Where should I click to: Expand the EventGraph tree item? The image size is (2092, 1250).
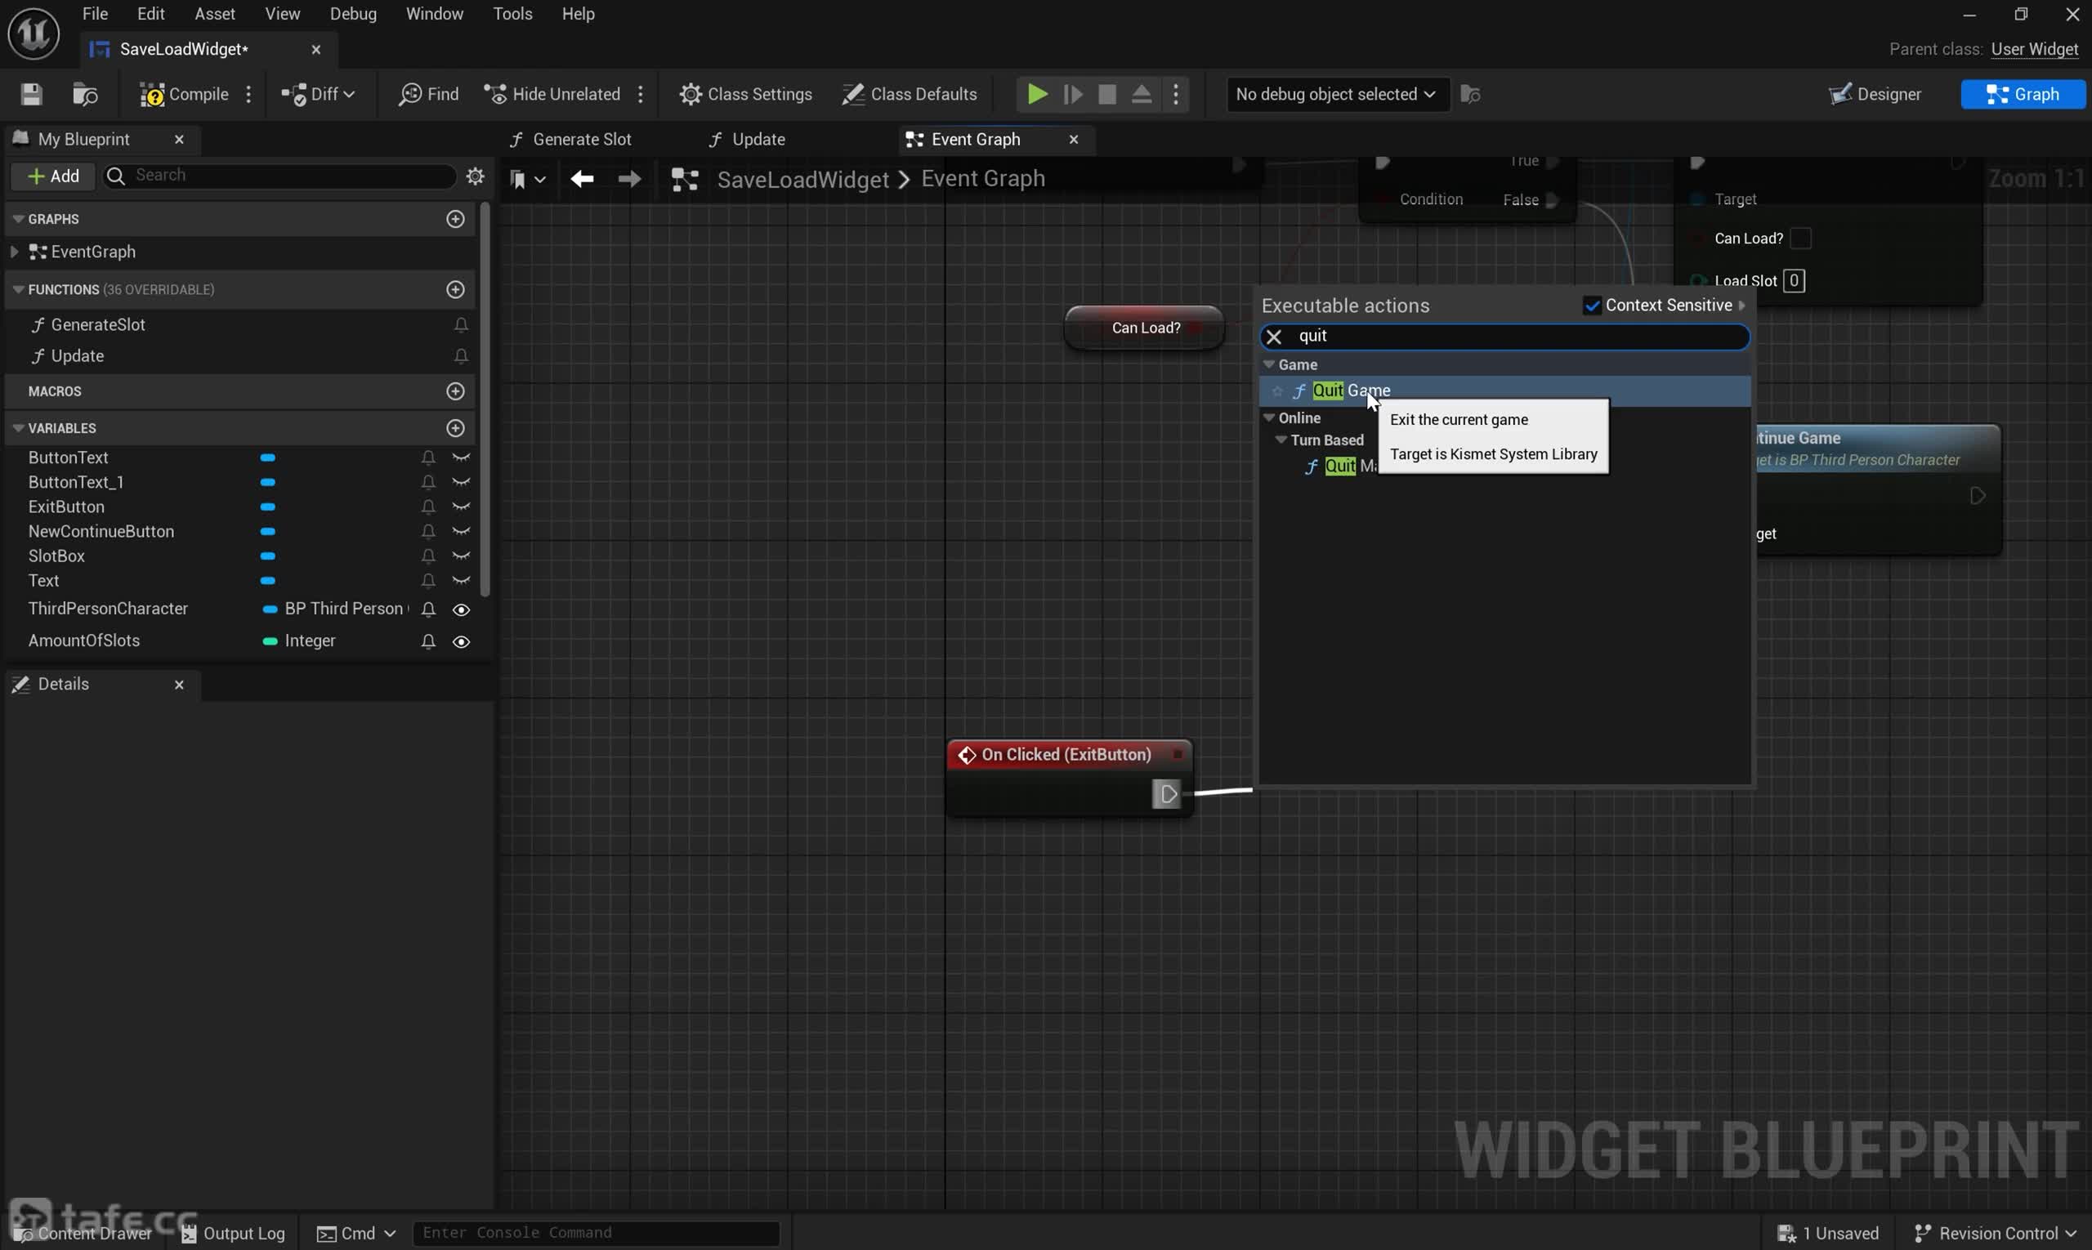[15, 252]
